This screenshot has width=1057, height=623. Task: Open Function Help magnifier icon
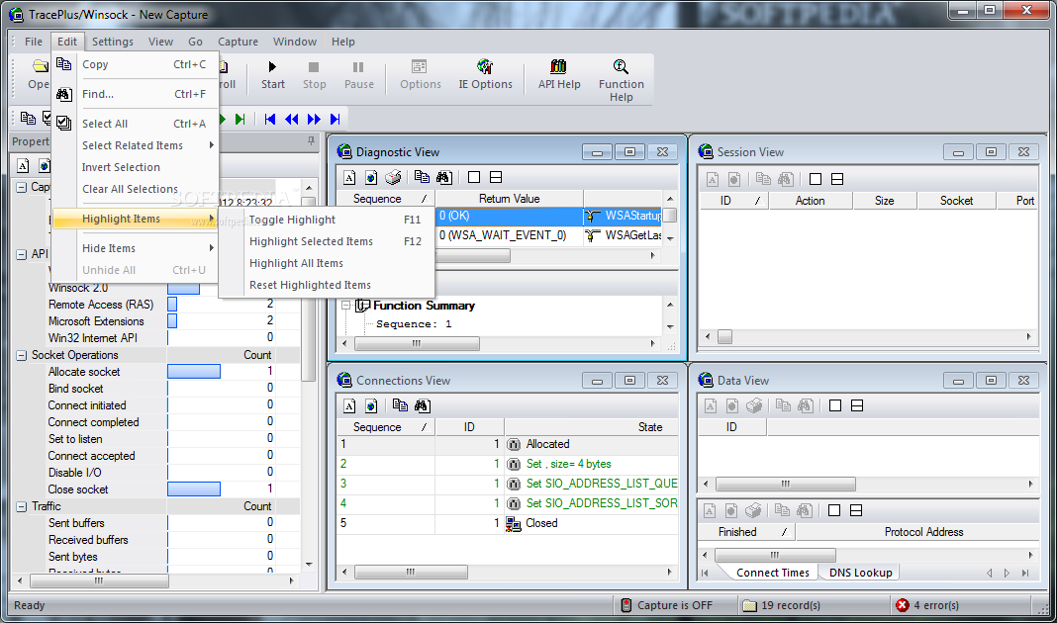621,66
